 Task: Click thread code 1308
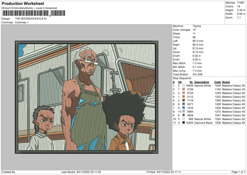point(218,104)
